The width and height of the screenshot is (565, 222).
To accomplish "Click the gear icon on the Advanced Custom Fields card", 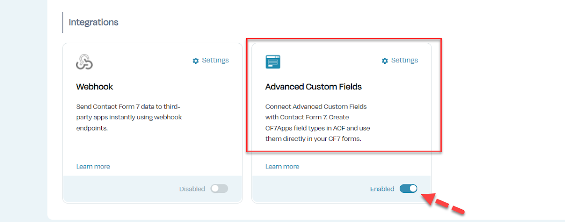I will 385,61.
